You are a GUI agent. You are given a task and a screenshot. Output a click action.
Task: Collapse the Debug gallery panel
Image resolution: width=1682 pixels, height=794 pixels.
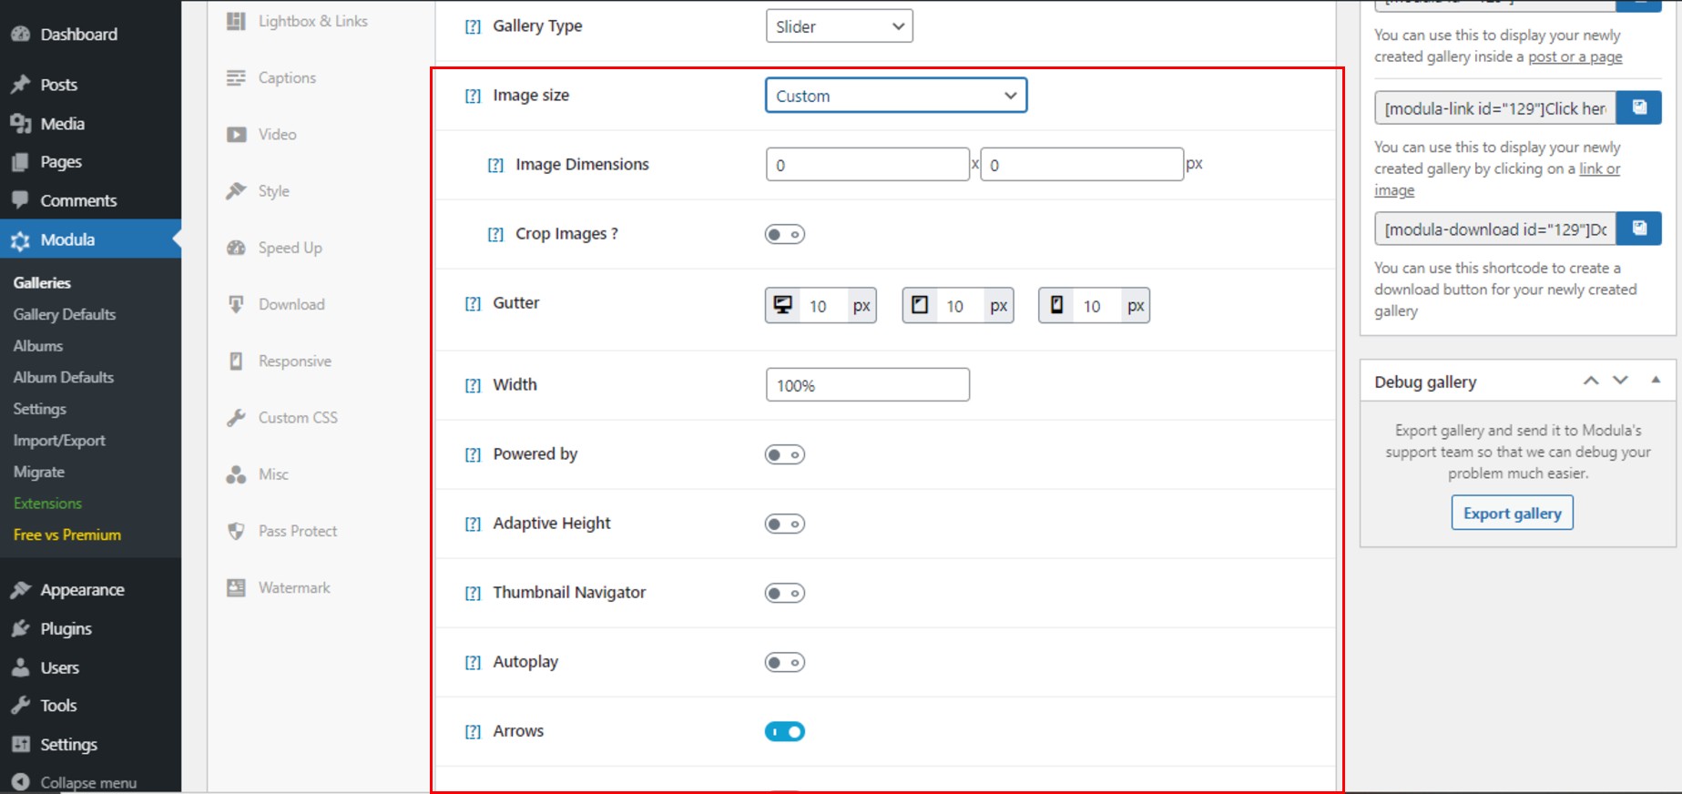[x=1656, y=381]
